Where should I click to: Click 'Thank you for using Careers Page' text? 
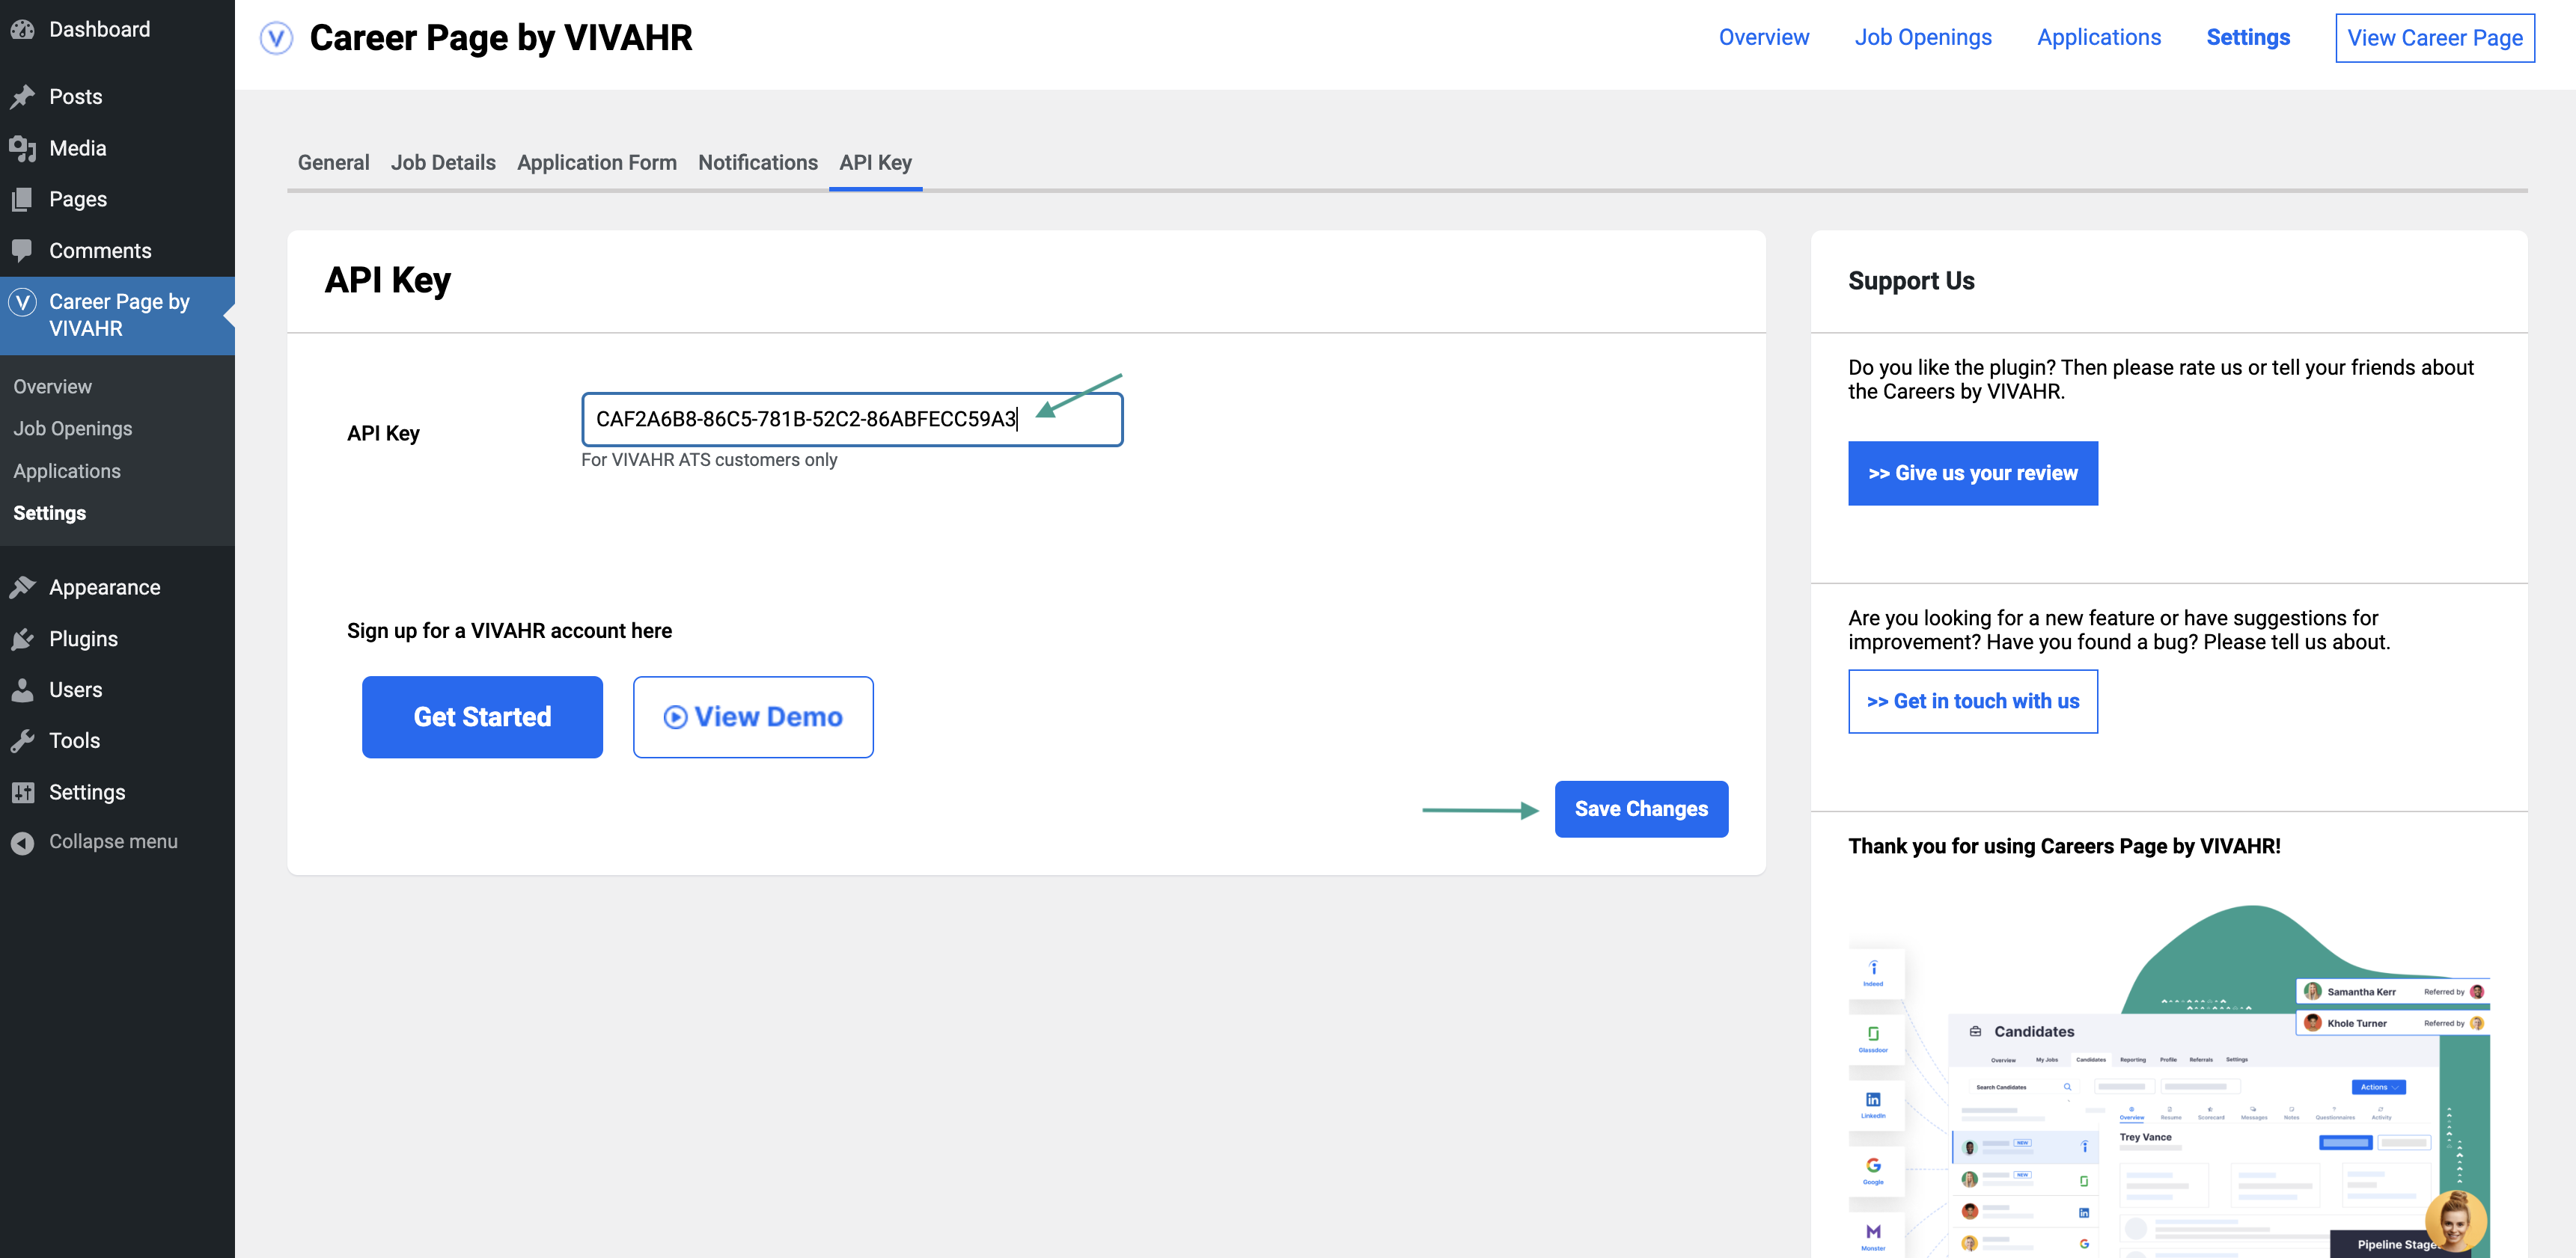pos(2064,847)
